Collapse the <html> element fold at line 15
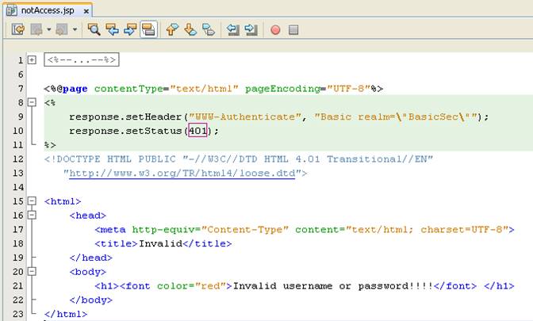Image resolution: width=533 pixels, height=321 pixels. coord(32,201)
